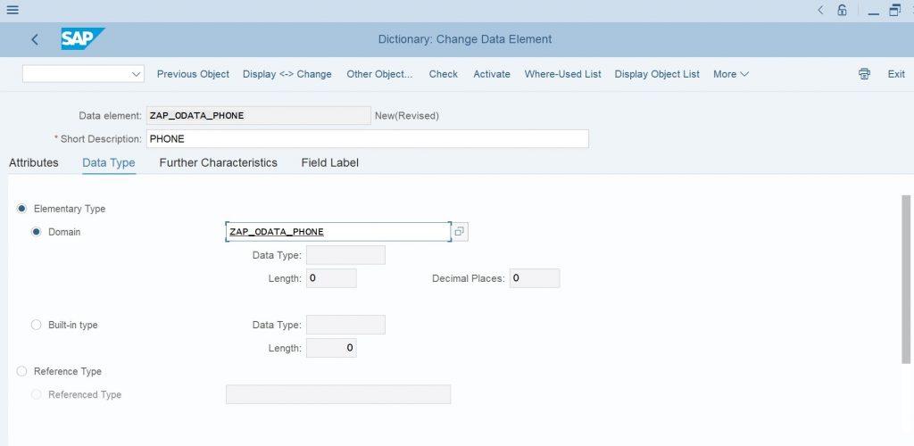This screenshot has height=446, width=914.
Task: Click the left chevron icon in title bar
Action: [821, 10]
